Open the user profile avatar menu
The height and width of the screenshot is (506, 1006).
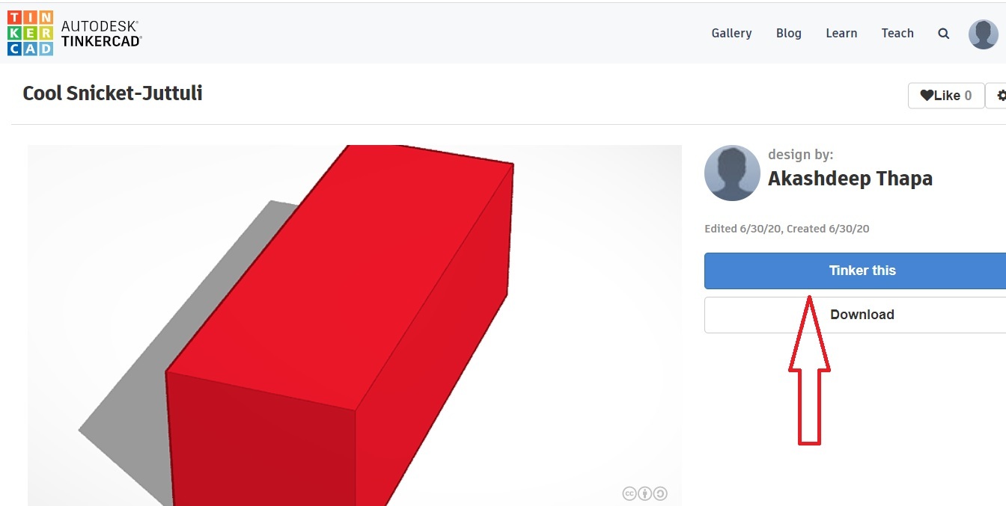983,34
